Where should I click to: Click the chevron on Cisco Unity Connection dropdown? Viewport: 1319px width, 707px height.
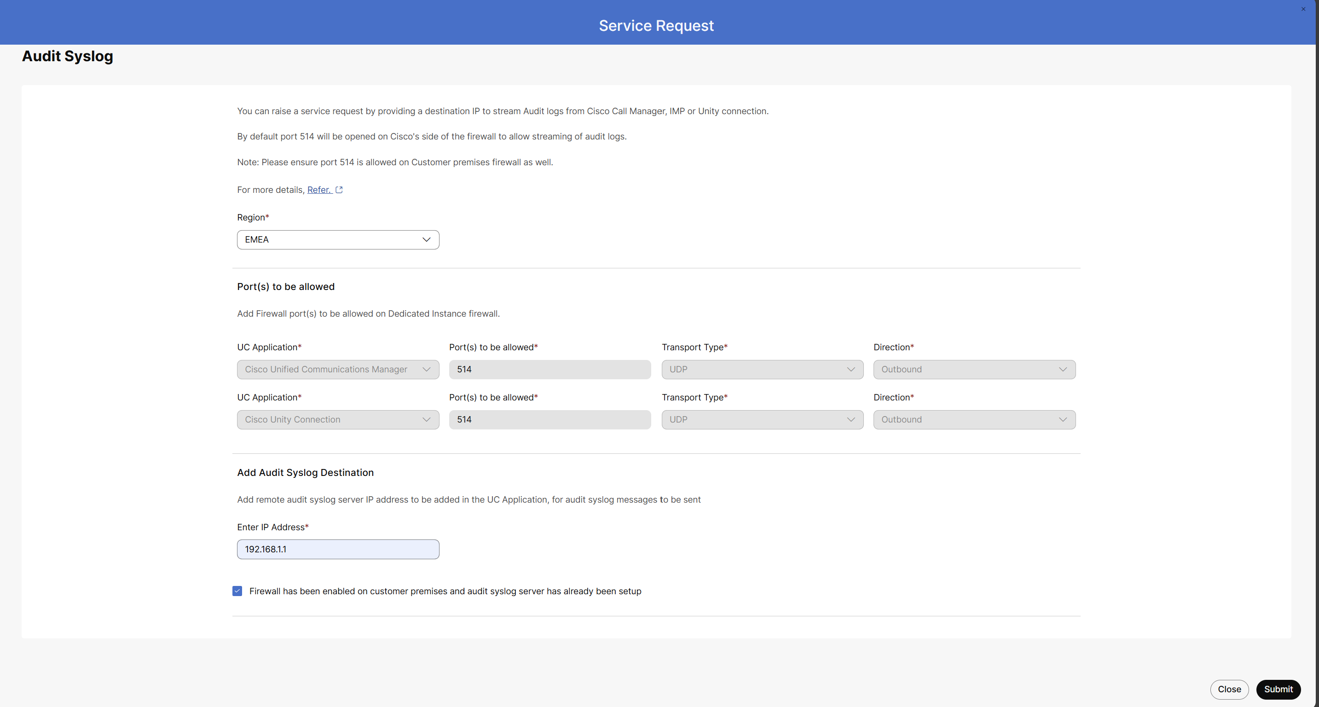point(427,419)
